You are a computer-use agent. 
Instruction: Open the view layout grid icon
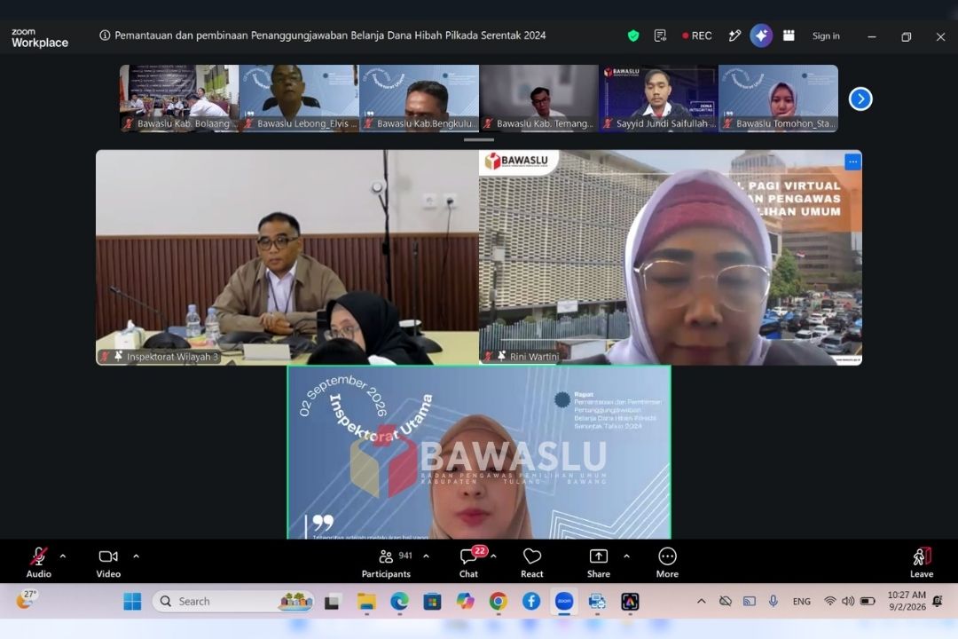(789, 35)
